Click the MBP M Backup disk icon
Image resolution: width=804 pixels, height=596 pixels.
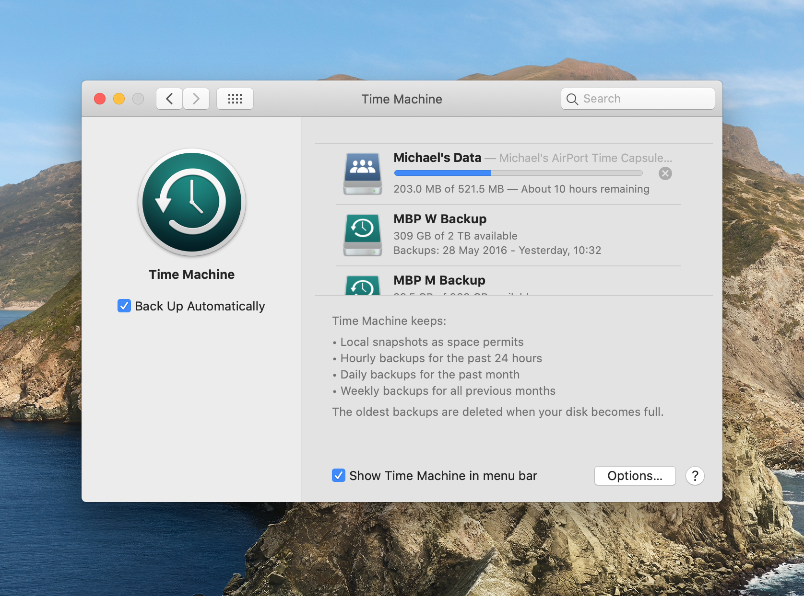[x=363, y=286]
